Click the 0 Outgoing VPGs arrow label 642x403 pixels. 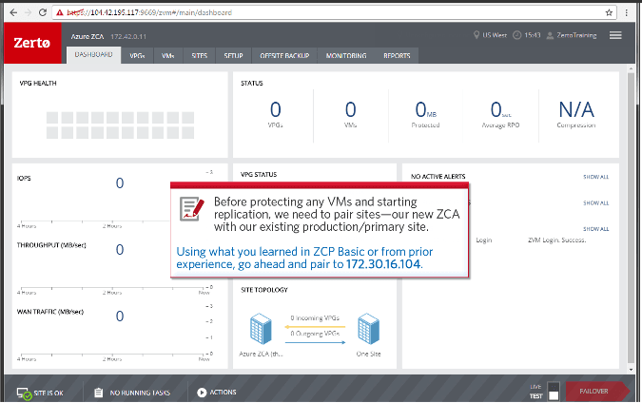click(x=315, y=334)
